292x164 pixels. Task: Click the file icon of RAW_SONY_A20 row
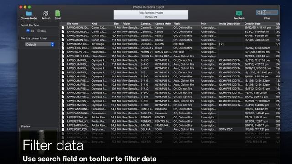[63, 129]
